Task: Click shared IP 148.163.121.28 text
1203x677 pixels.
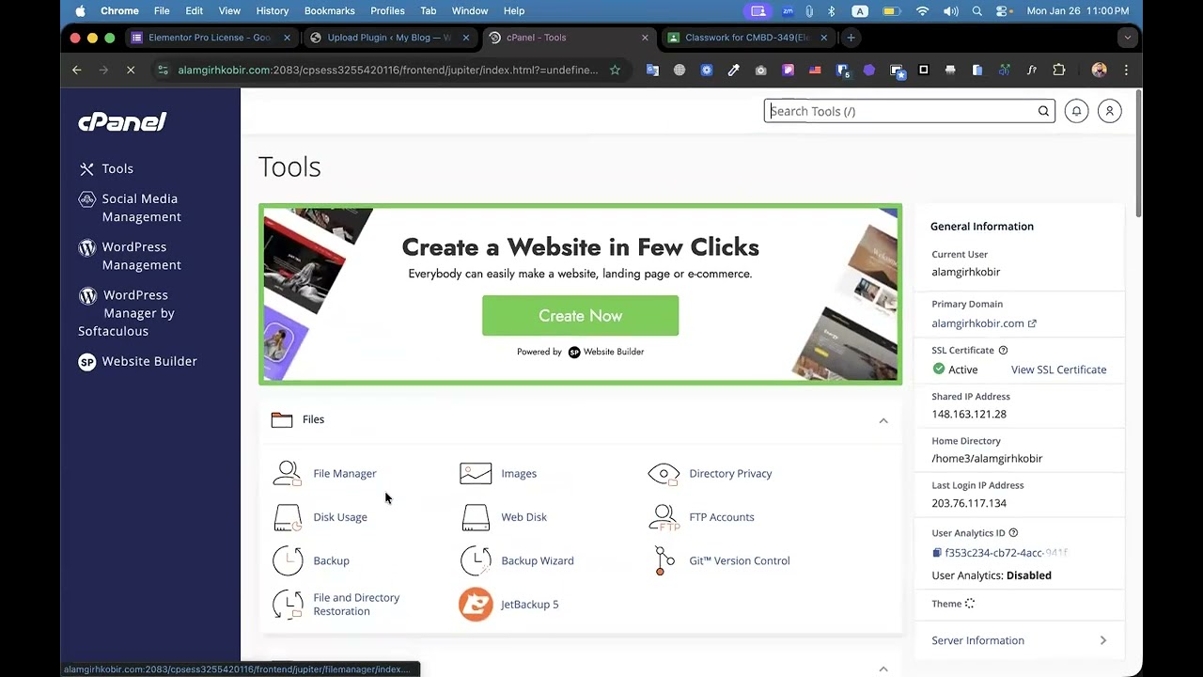Action: coord(969,414)
